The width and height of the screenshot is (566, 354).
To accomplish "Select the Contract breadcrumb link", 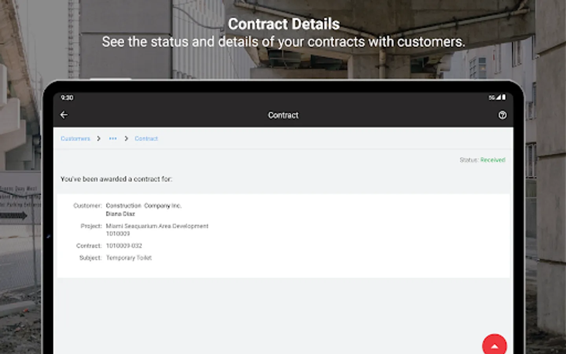I will [146, 138].
